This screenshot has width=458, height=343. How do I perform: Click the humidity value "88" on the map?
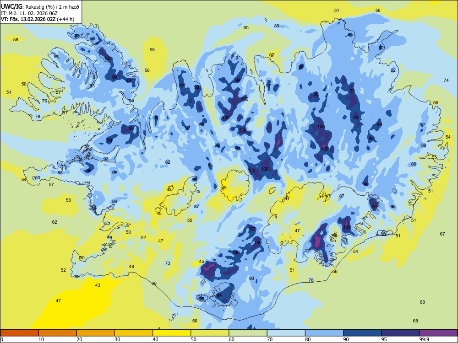[60, 173]
